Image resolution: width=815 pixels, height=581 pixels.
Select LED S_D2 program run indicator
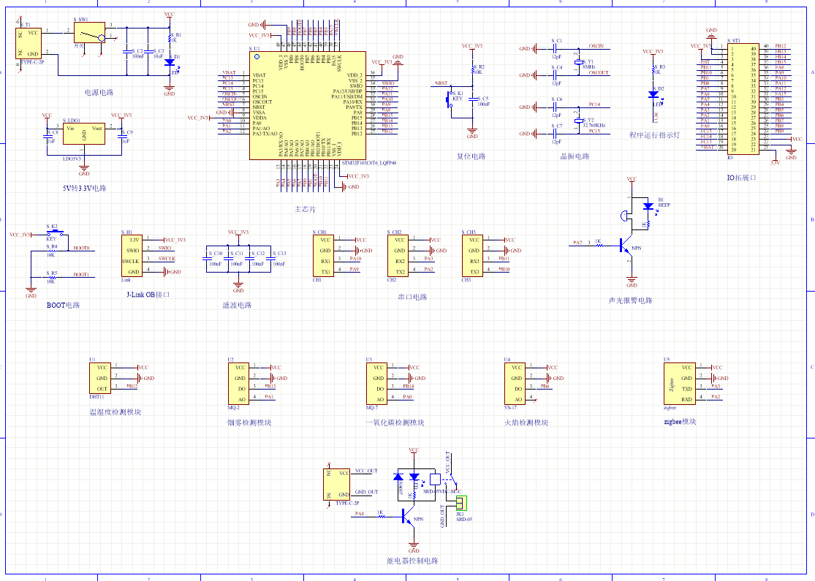[653, 94]
